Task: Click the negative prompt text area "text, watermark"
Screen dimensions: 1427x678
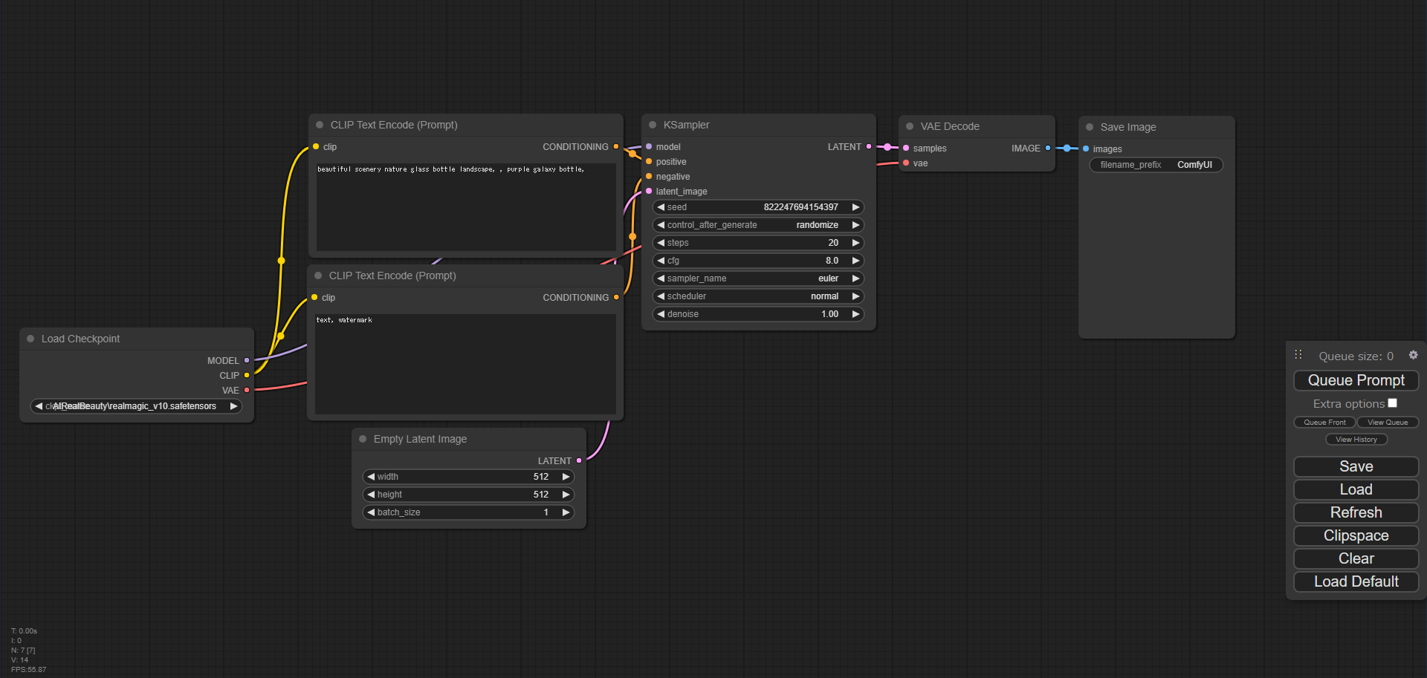Action: [465, 364]
